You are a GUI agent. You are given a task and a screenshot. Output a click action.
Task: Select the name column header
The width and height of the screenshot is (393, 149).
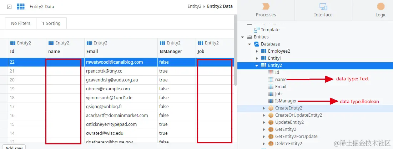[65, 47]
